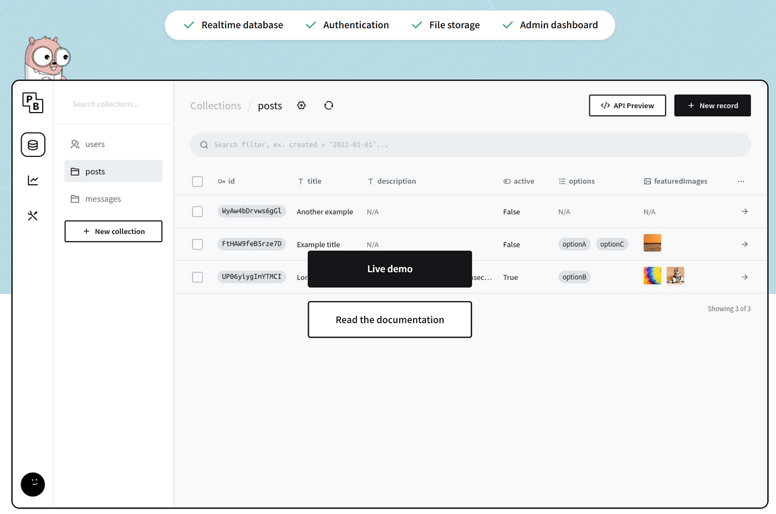The width and height of the screenshot is (776, 514).
Task: Open the WyAw4bDrvws6gGl record arrow
Action: coord(744,211)
